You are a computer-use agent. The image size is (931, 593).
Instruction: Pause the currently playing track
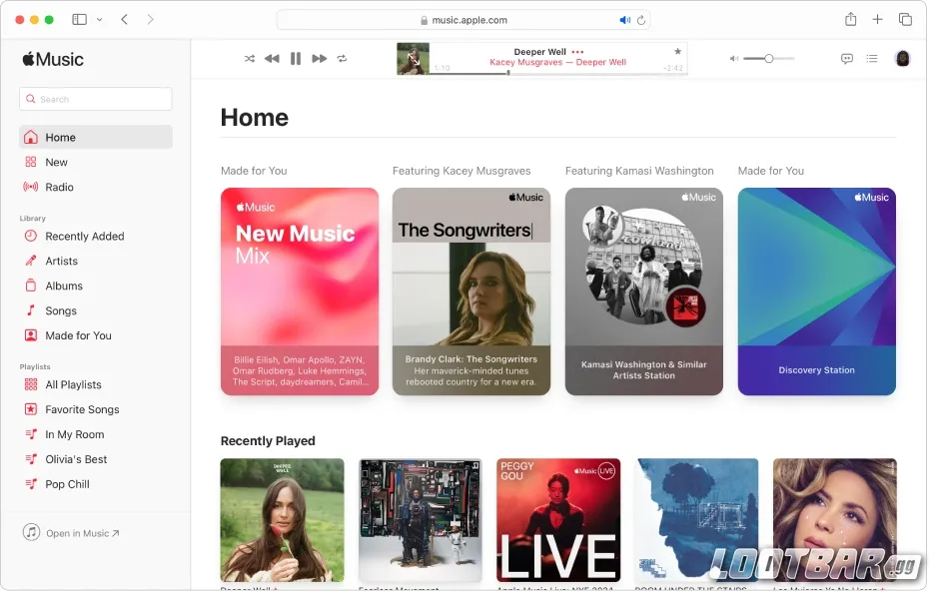point(296,58)
